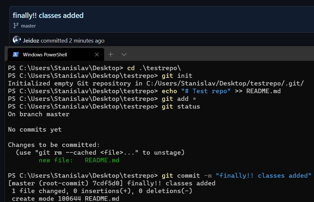Expand the terminal profiles dropdown chevron
314x202 pixels.
pos(124,54)
